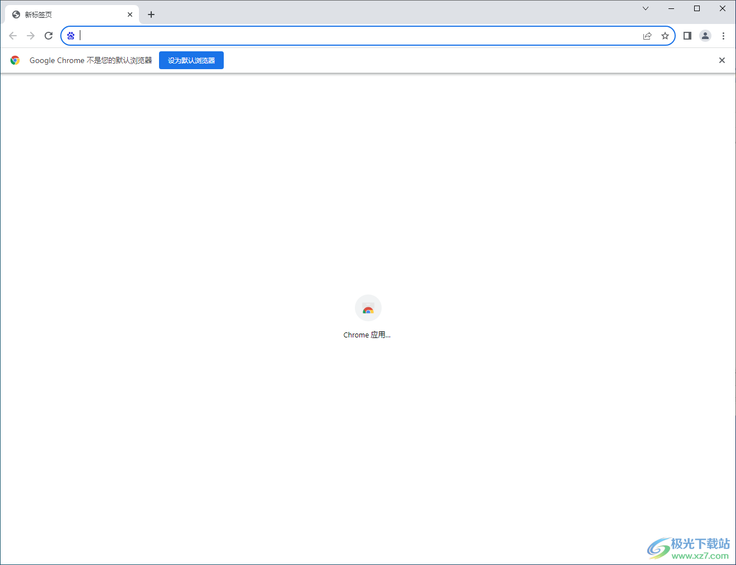
Task: Go back using the back arrow
Action: pos(13,36)
